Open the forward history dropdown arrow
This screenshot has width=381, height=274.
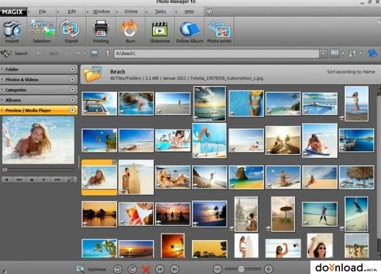coord(85,53)
